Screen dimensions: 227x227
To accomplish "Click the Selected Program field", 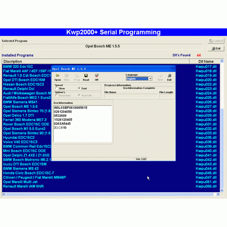I will coord(103,47).
